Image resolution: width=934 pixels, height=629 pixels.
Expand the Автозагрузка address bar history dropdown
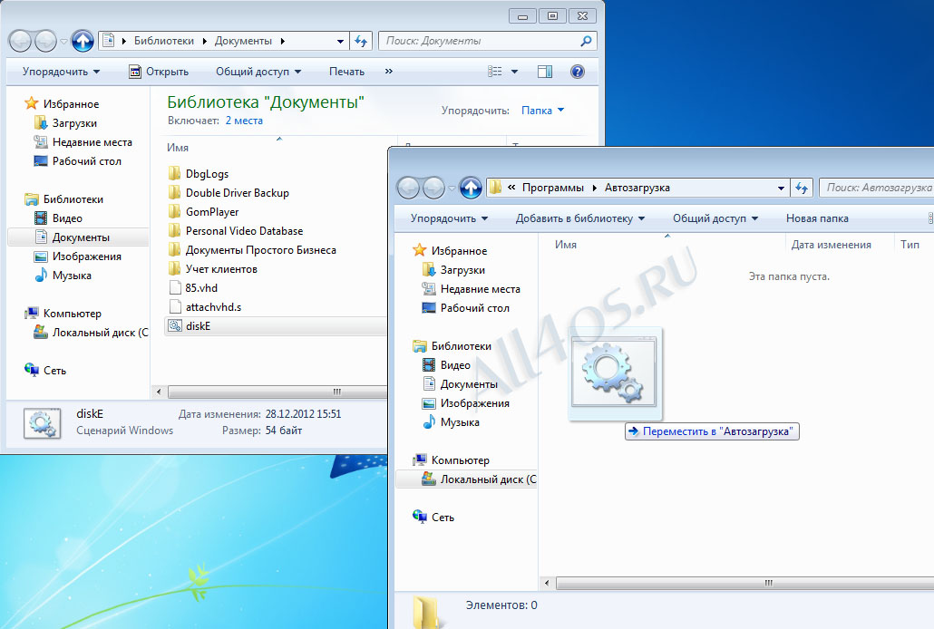(x=781, y=189)
